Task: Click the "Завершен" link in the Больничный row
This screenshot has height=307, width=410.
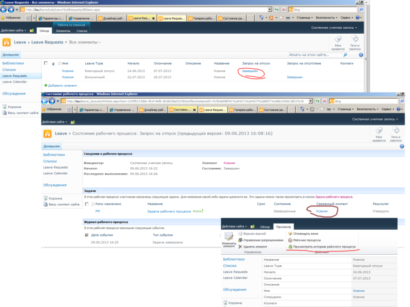Action: 294,77
